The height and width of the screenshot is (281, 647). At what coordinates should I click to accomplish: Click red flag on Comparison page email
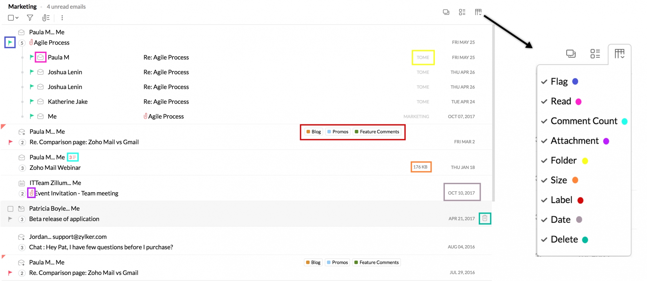coord(10,142)
